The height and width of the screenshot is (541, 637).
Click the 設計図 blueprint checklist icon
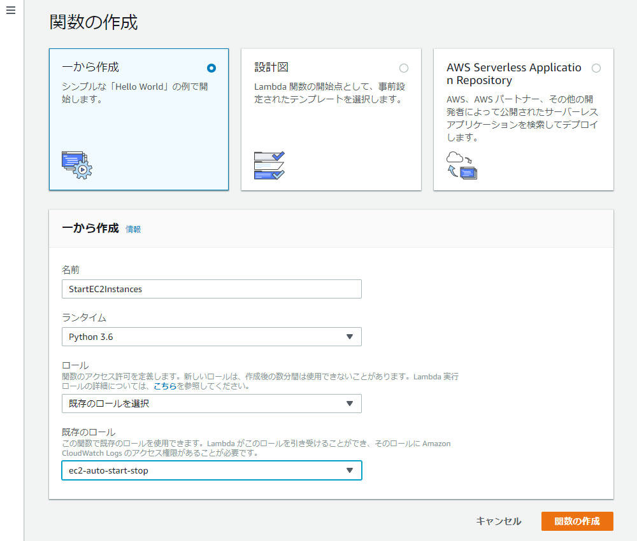click(269, 165)
